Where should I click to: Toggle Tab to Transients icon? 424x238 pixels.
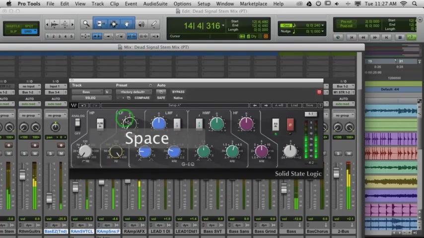pos(97,36)
